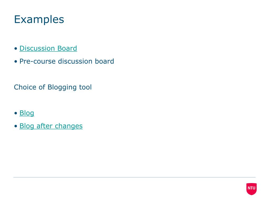
Task: Click the word 'changes' in the last link
Action: (69, 126)
